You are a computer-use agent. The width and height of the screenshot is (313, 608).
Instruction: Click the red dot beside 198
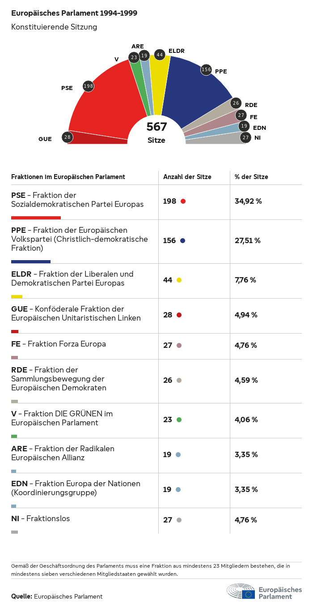(183, 201)
